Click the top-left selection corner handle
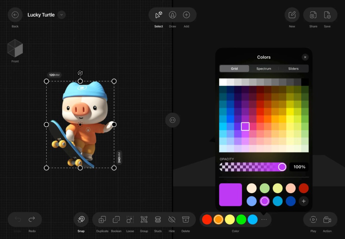The height and width of the screenshot is (239, 345). coord(46,81)
